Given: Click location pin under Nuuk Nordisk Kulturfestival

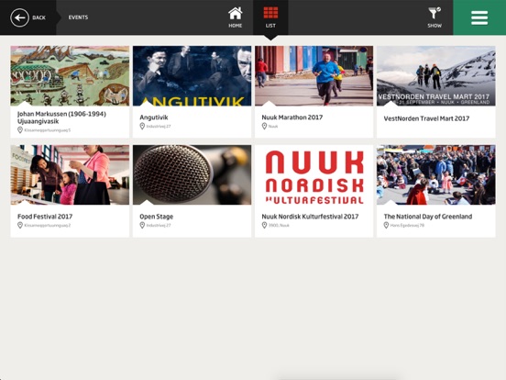Looking at the screenshot, I should click(264, 225).
